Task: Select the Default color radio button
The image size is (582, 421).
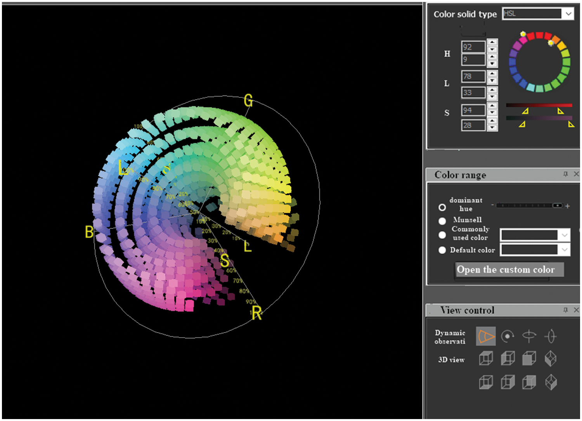Action: pyautogui.click(x=442, y=250)
